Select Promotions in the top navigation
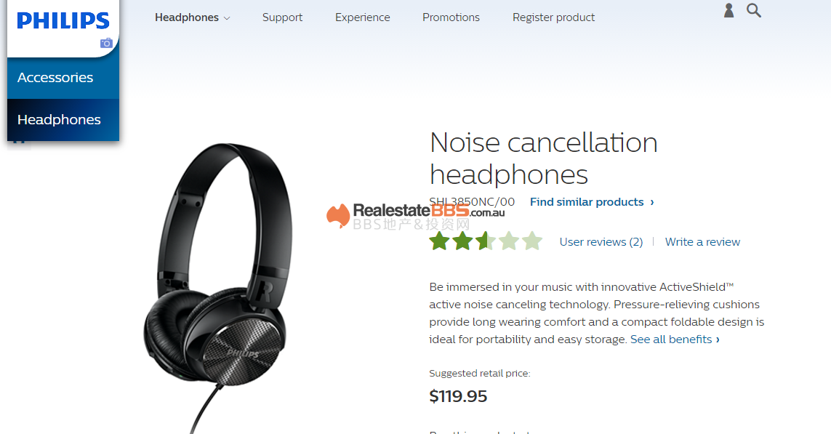 [451, 17]
